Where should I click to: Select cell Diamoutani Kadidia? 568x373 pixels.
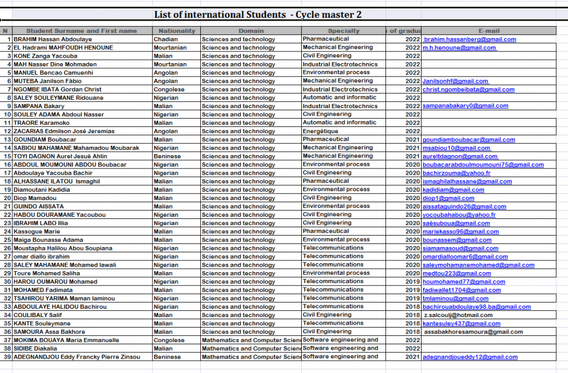(82, 190)
